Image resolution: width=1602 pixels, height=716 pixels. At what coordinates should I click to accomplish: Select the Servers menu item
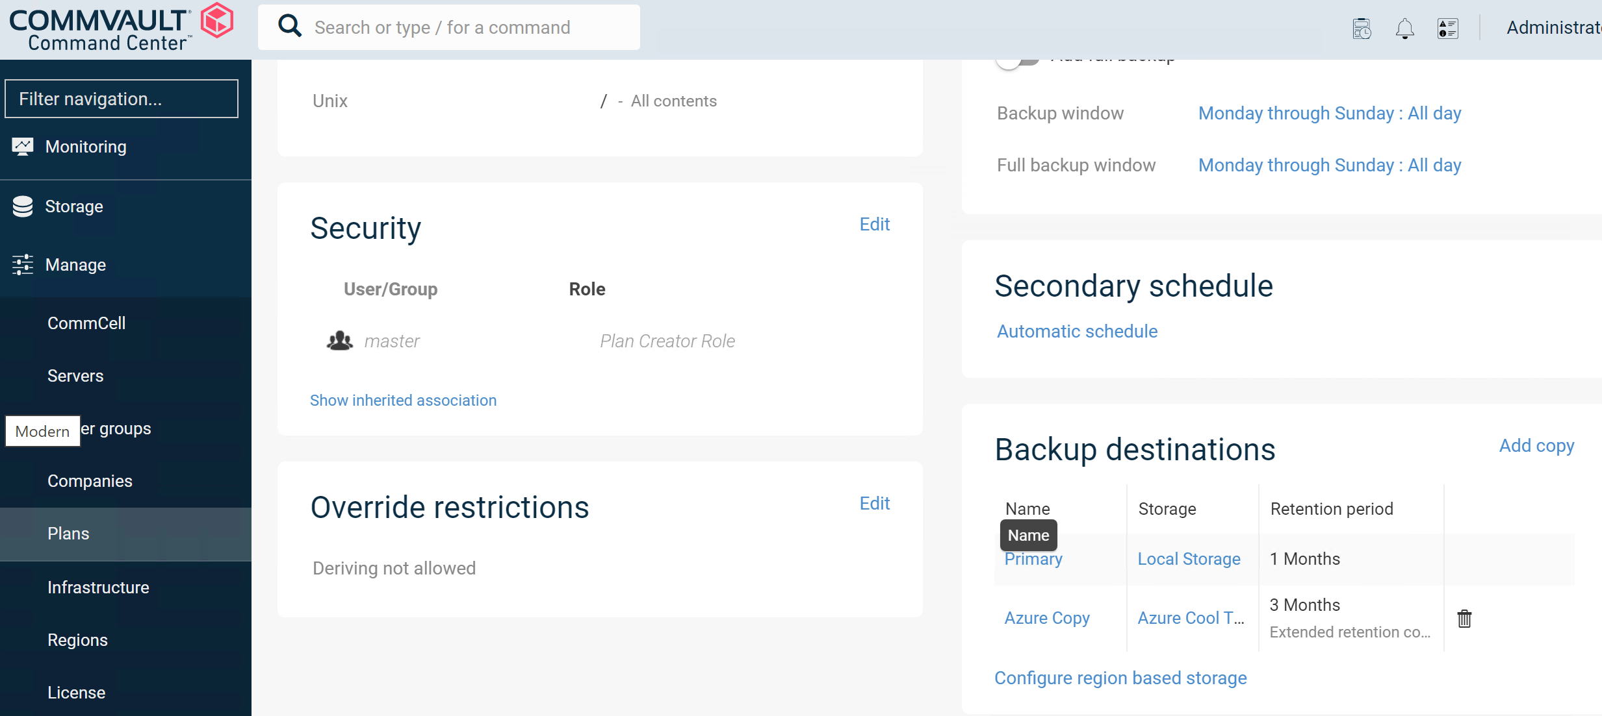point(75,375)
